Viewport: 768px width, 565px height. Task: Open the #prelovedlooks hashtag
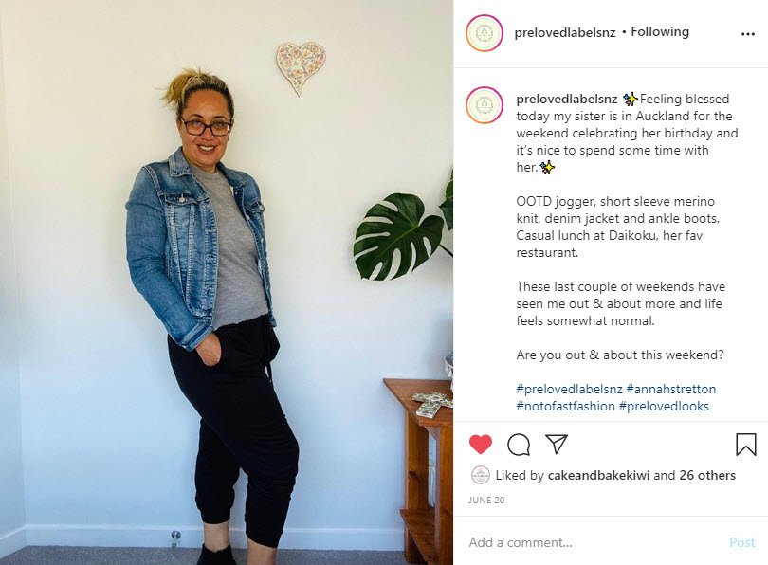[x=664, y=407]
